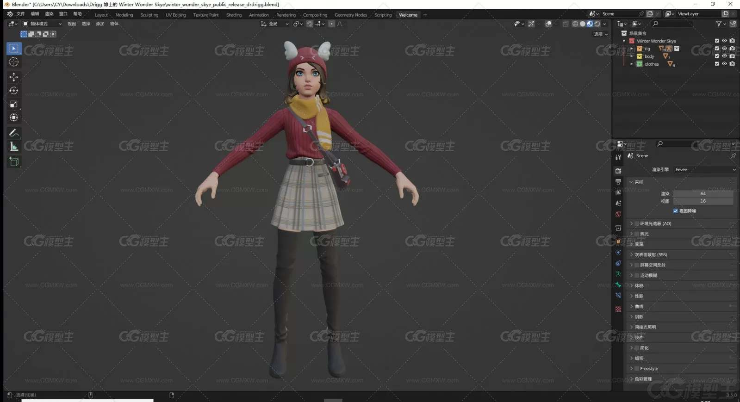
Task: Open outliner filter dropdown
Action: pos(721,24)
